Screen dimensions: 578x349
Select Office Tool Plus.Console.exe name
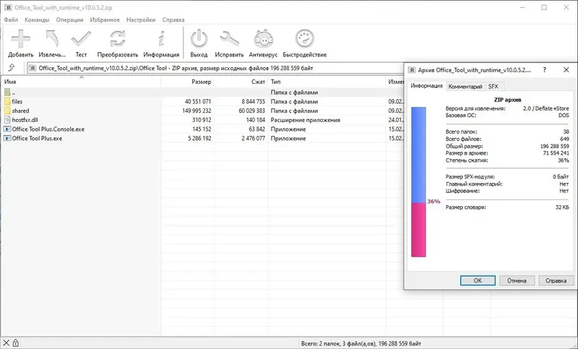48,129
